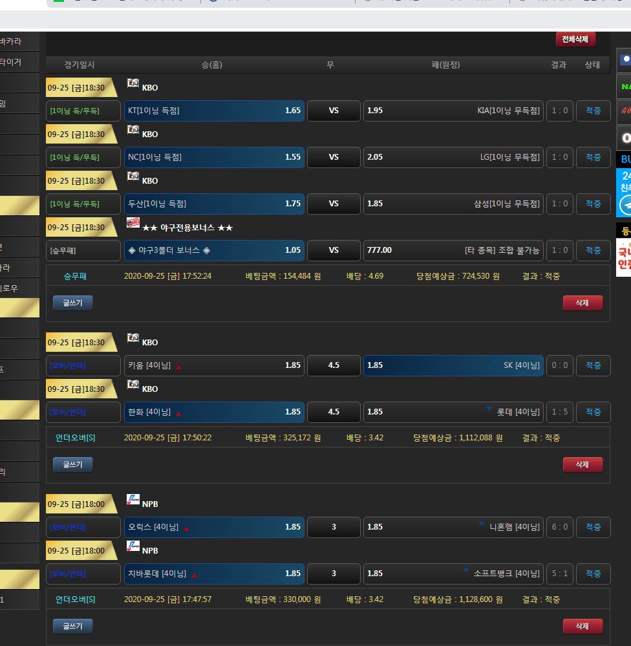Click the 경기일시 column header

[x=79, y=65]
